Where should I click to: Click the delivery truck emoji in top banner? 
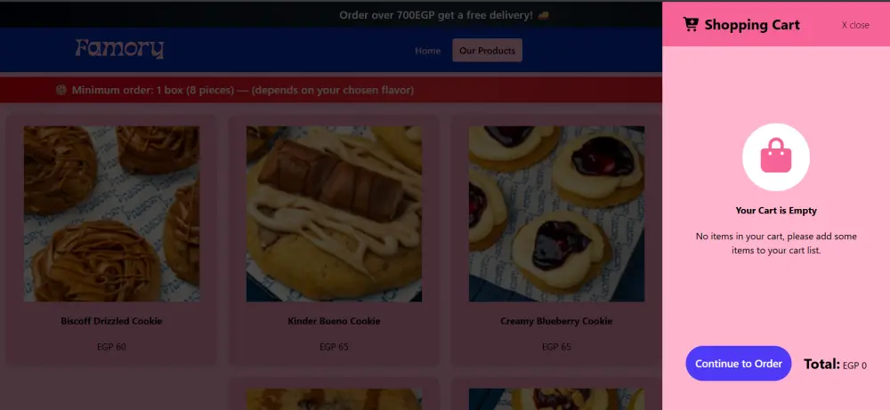(543, 15)
